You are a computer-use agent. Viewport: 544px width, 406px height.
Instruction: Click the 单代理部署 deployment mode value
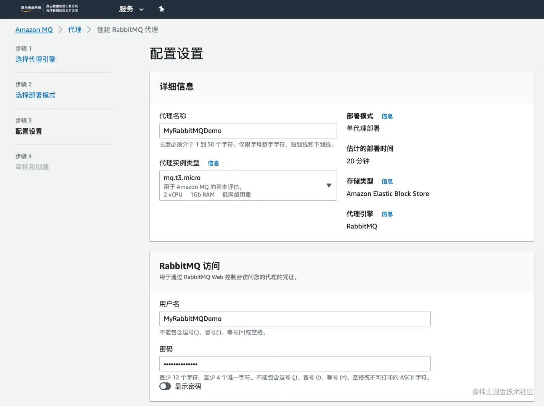click(x=363, y=128)
